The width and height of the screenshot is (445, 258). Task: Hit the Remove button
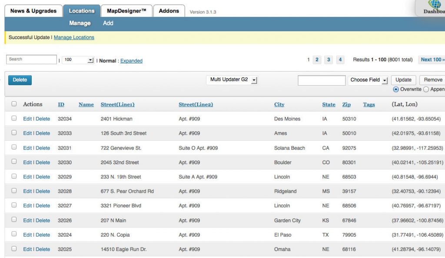coord(433,80)
